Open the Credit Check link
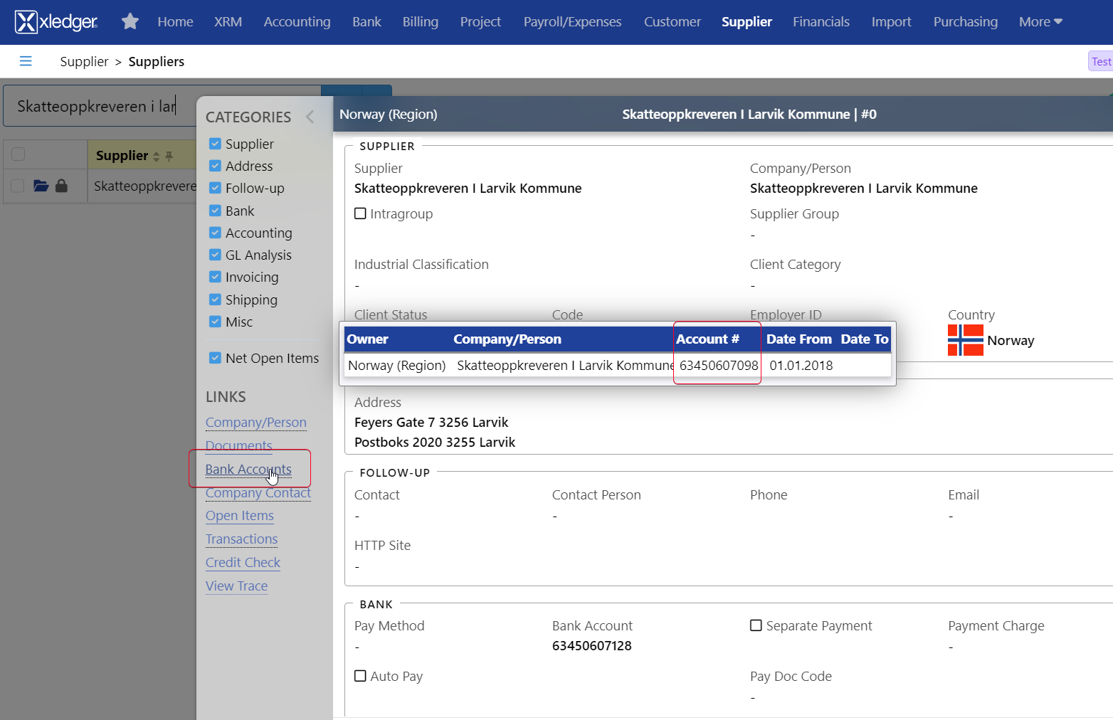The height and width of the screenshot is (720, 1113). [243, 563]
